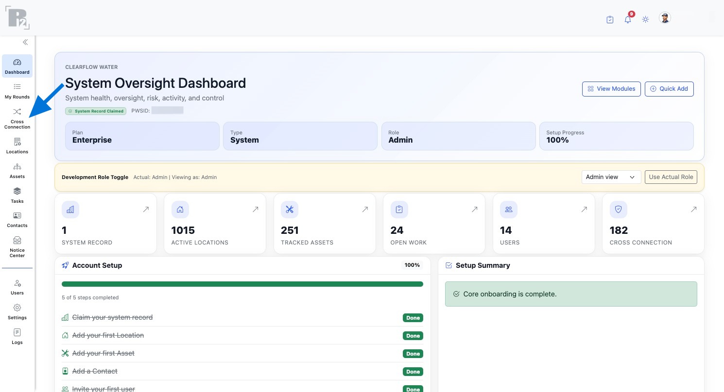724x392 pixels.
Task: Click the Open Work clipboard icon
Action: pos(399,210)
